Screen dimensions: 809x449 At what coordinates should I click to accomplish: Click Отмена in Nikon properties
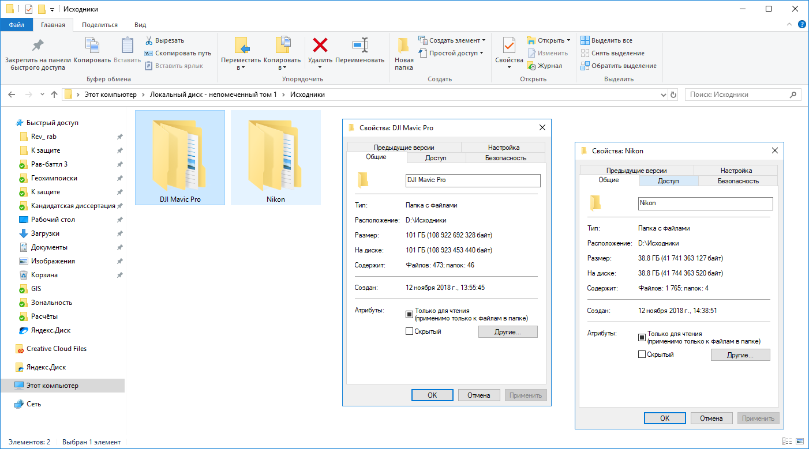(x=711, y=418)
